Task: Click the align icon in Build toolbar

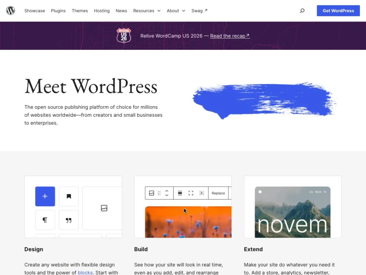Action: [180, 193]
